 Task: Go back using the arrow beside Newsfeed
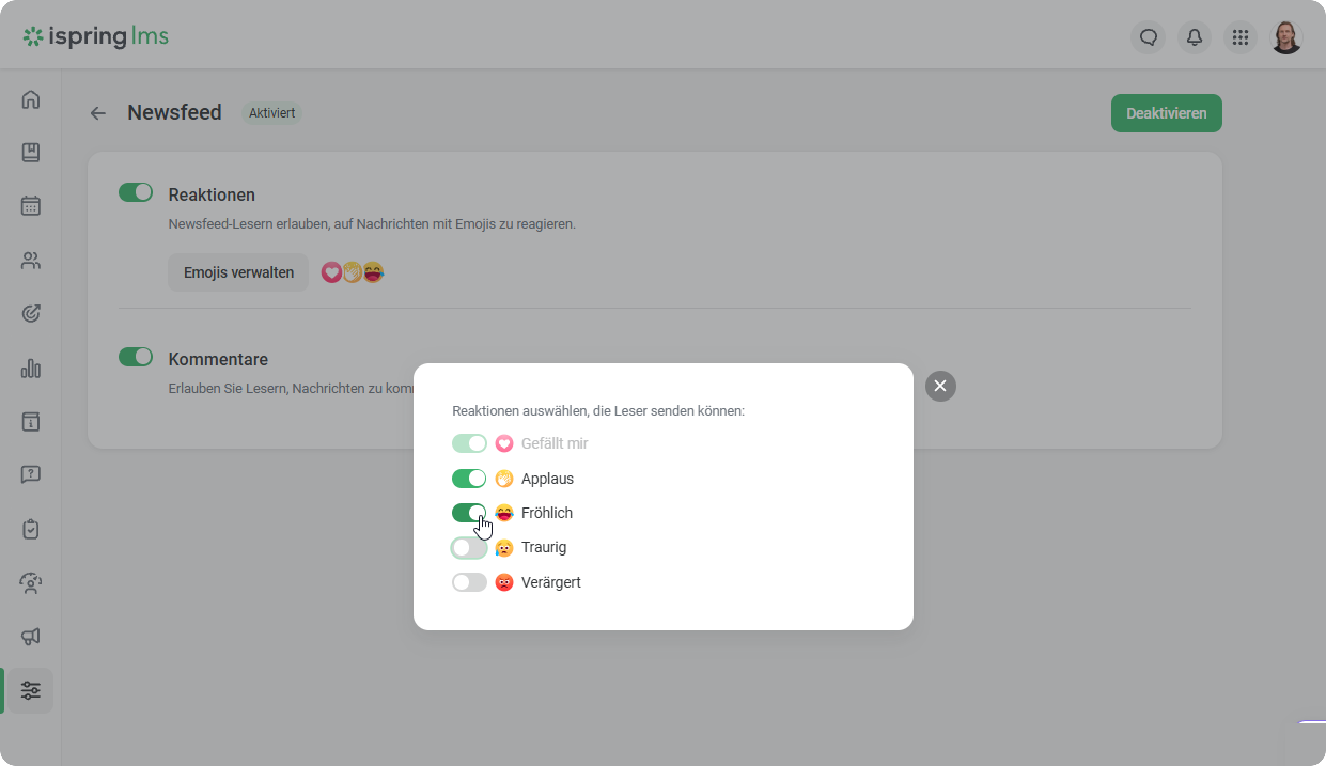(98, 113)
